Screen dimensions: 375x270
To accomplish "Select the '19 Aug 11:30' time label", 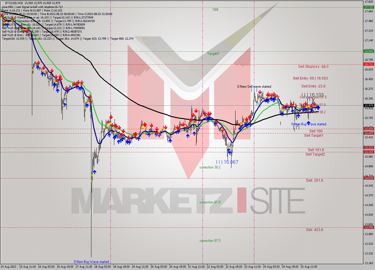I will (140, 267).
